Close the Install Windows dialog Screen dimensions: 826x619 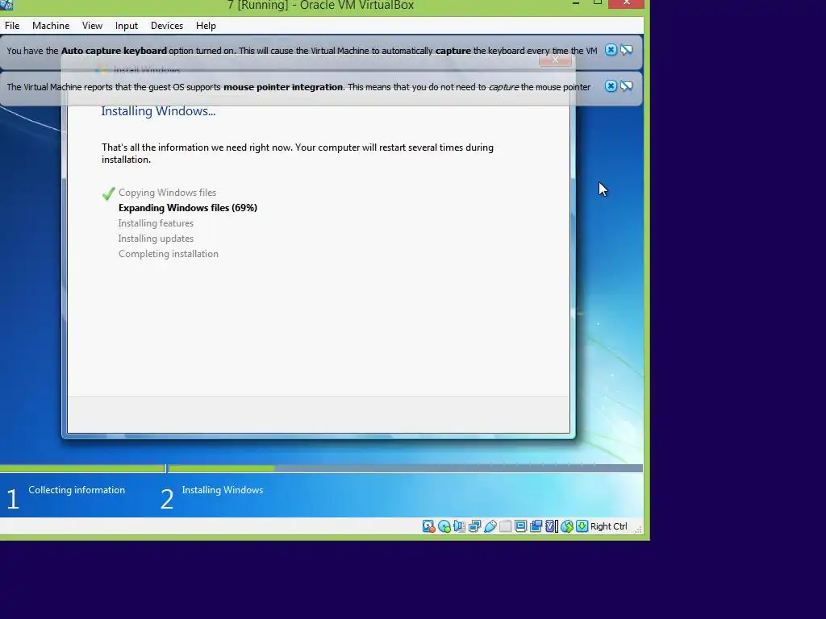(555, 60)
